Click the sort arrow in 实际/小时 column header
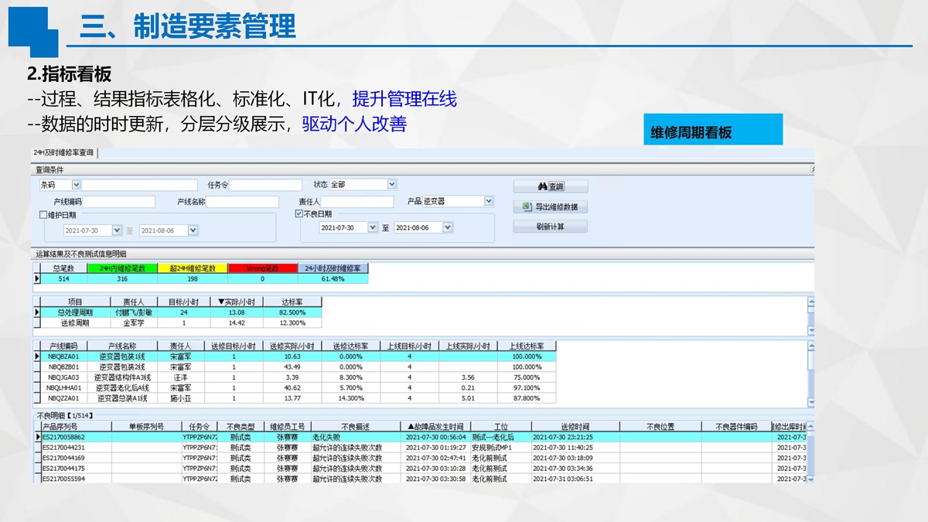 220,302
